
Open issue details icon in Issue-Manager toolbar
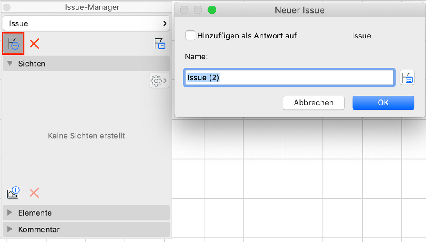(x=160, y=44)
